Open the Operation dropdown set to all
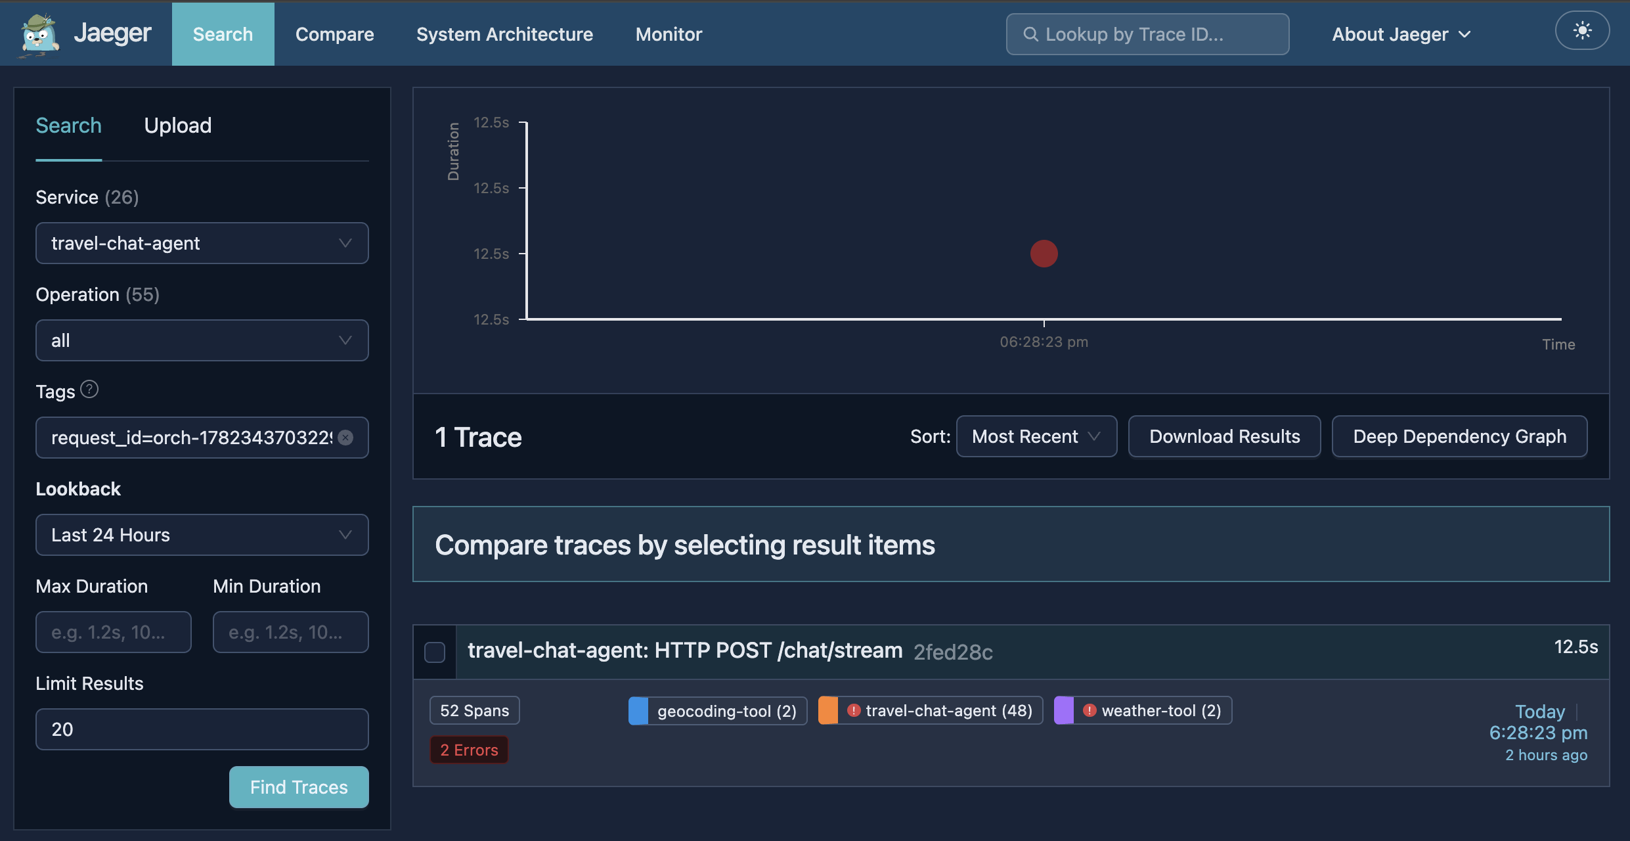1630x841 pixels. (202, 340)
